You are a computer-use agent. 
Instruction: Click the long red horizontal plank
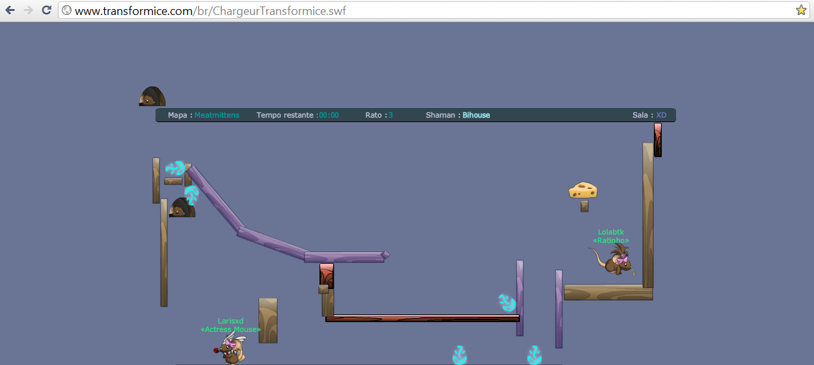click(422, 318)
